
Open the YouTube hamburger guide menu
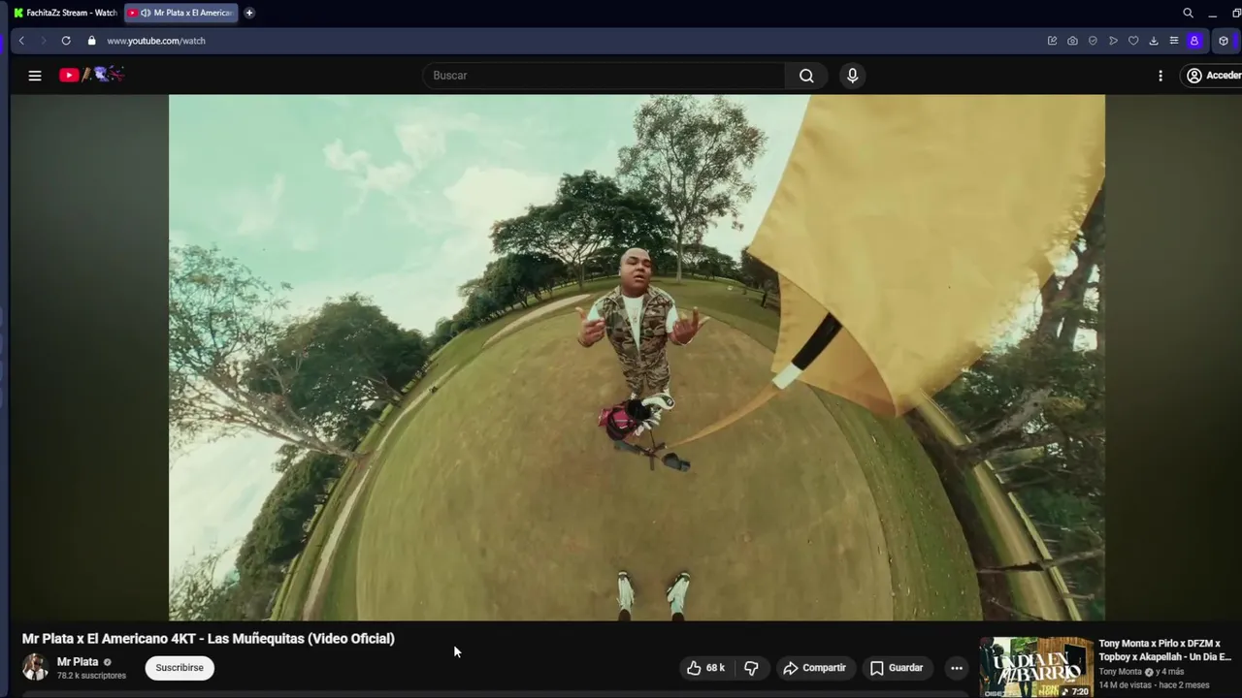[x=35, y=76]
